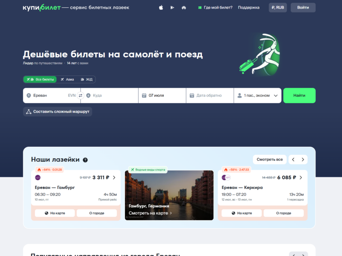Viewport: 342px width, 256px height.
Task: Click Составить сложный маршрут button
Action: (x=58, y=112)
